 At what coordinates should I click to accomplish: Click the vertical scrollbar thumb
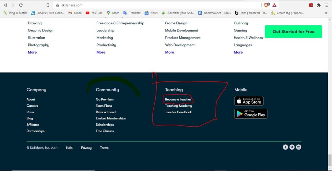(330, 161)
